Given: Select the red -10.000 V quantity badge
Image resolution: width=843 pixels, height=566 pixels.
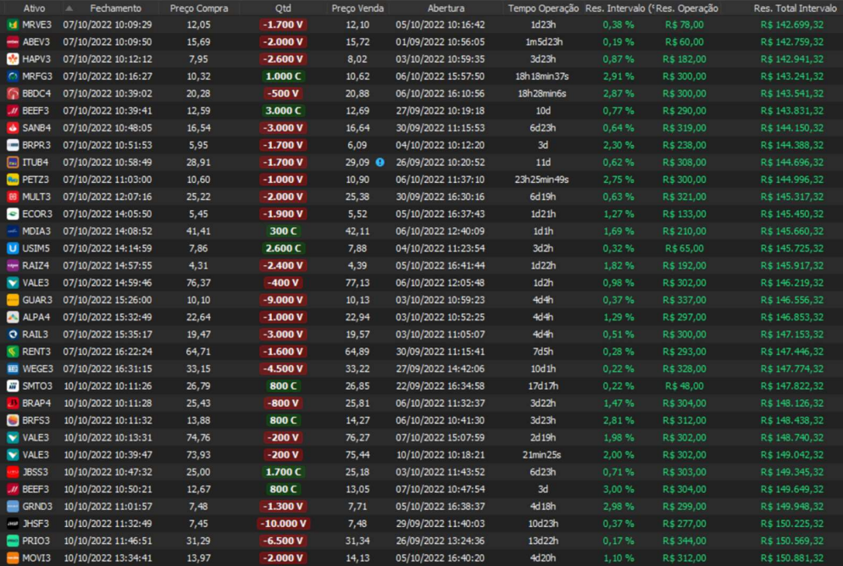Looking at the screenshot, I should (x=283, y=524).
